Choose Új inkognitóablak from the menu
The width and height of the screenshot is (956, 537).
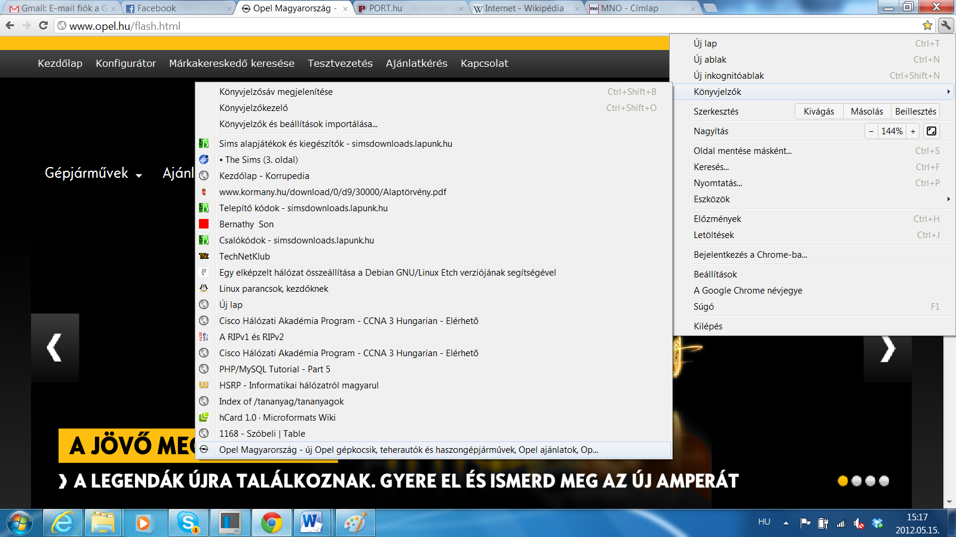pos(813,76)
